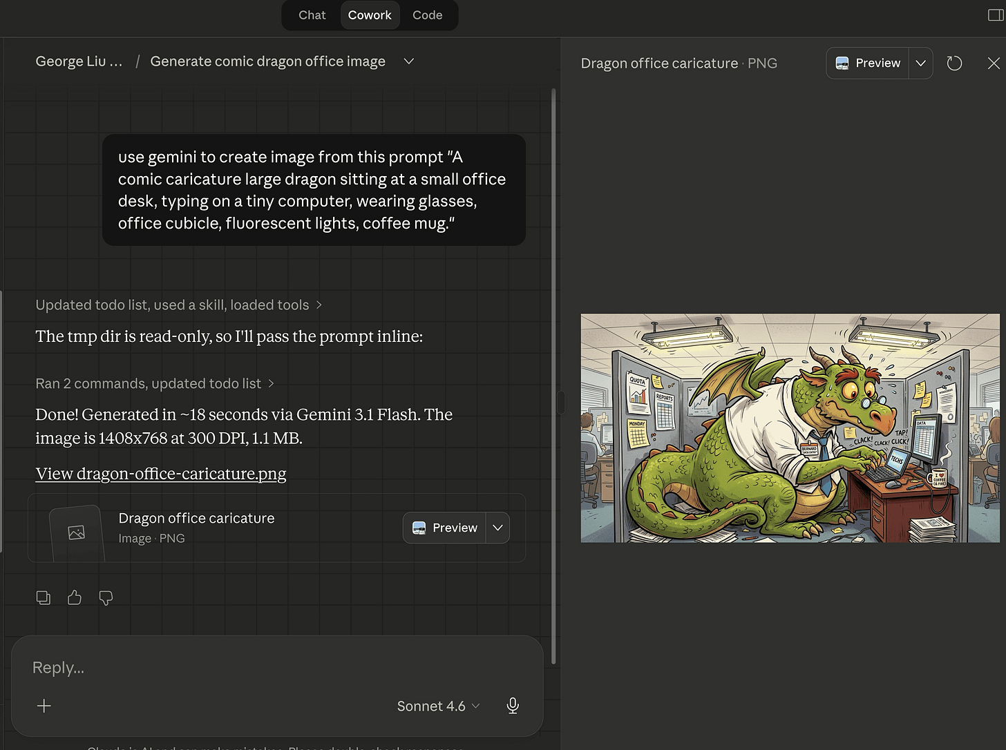Click the refresh icon in the preview panel
Image resolution: width=1006 pixels, height=750 pixels.
pyautogui.click(x=954, y=63)
